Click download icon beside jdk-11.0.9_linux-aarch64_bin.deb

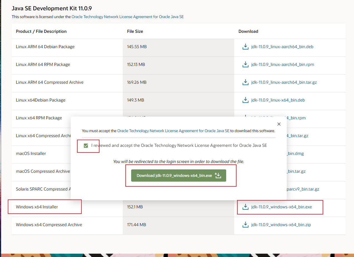pyautogui.click(x=245, y=47)
